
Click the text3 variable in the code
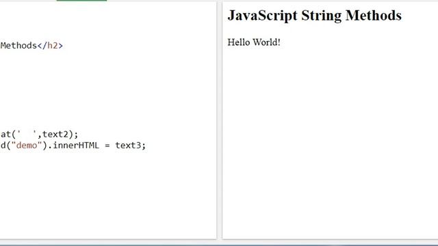click(129, 146)
